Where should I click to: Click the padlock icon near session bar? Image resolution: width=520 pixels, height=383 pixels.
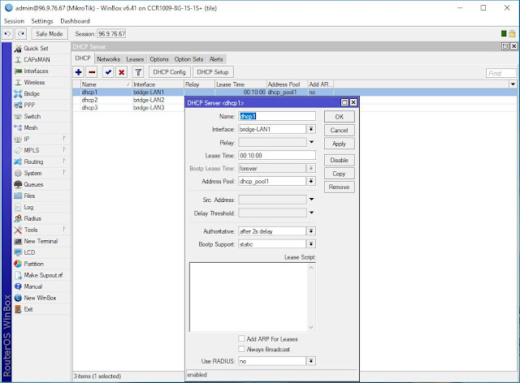pos(512,33)
